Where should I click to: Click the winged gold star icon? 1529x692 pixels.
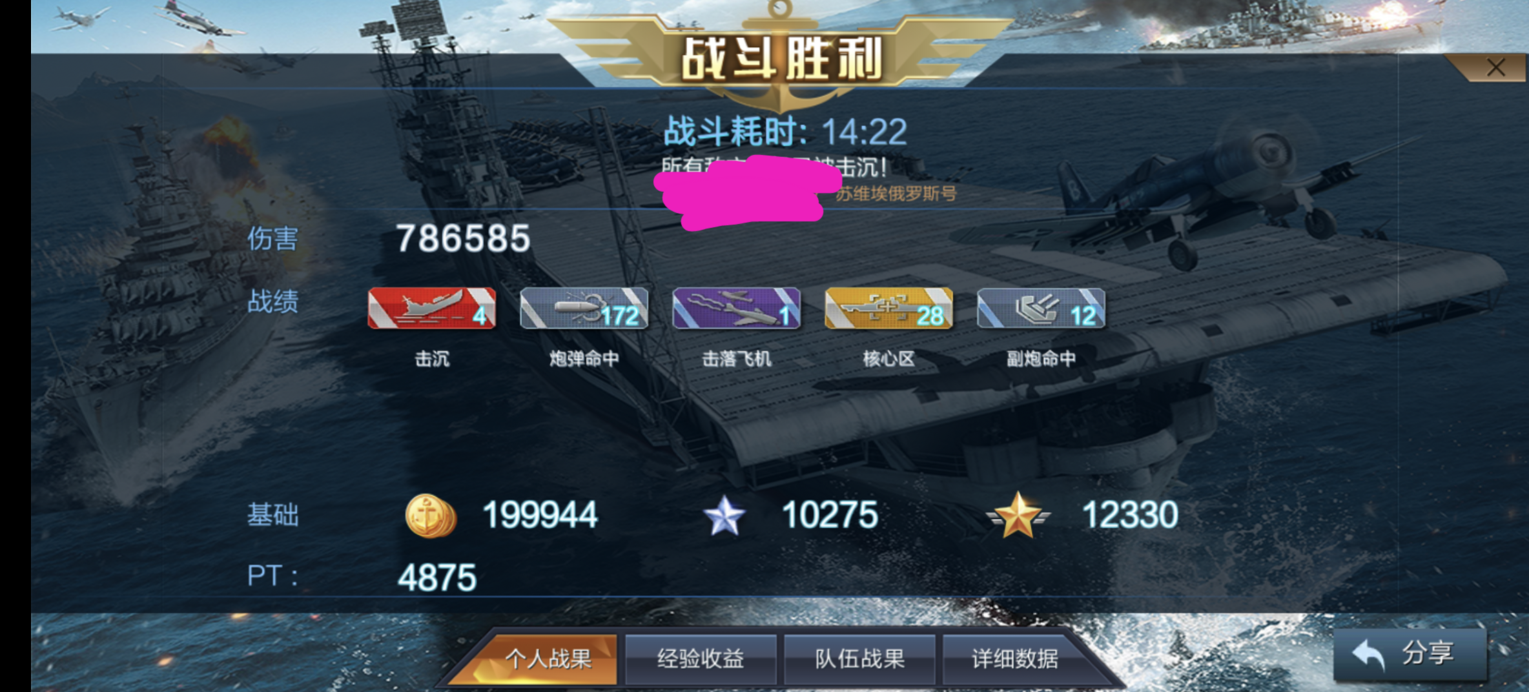click(1018, 515)
